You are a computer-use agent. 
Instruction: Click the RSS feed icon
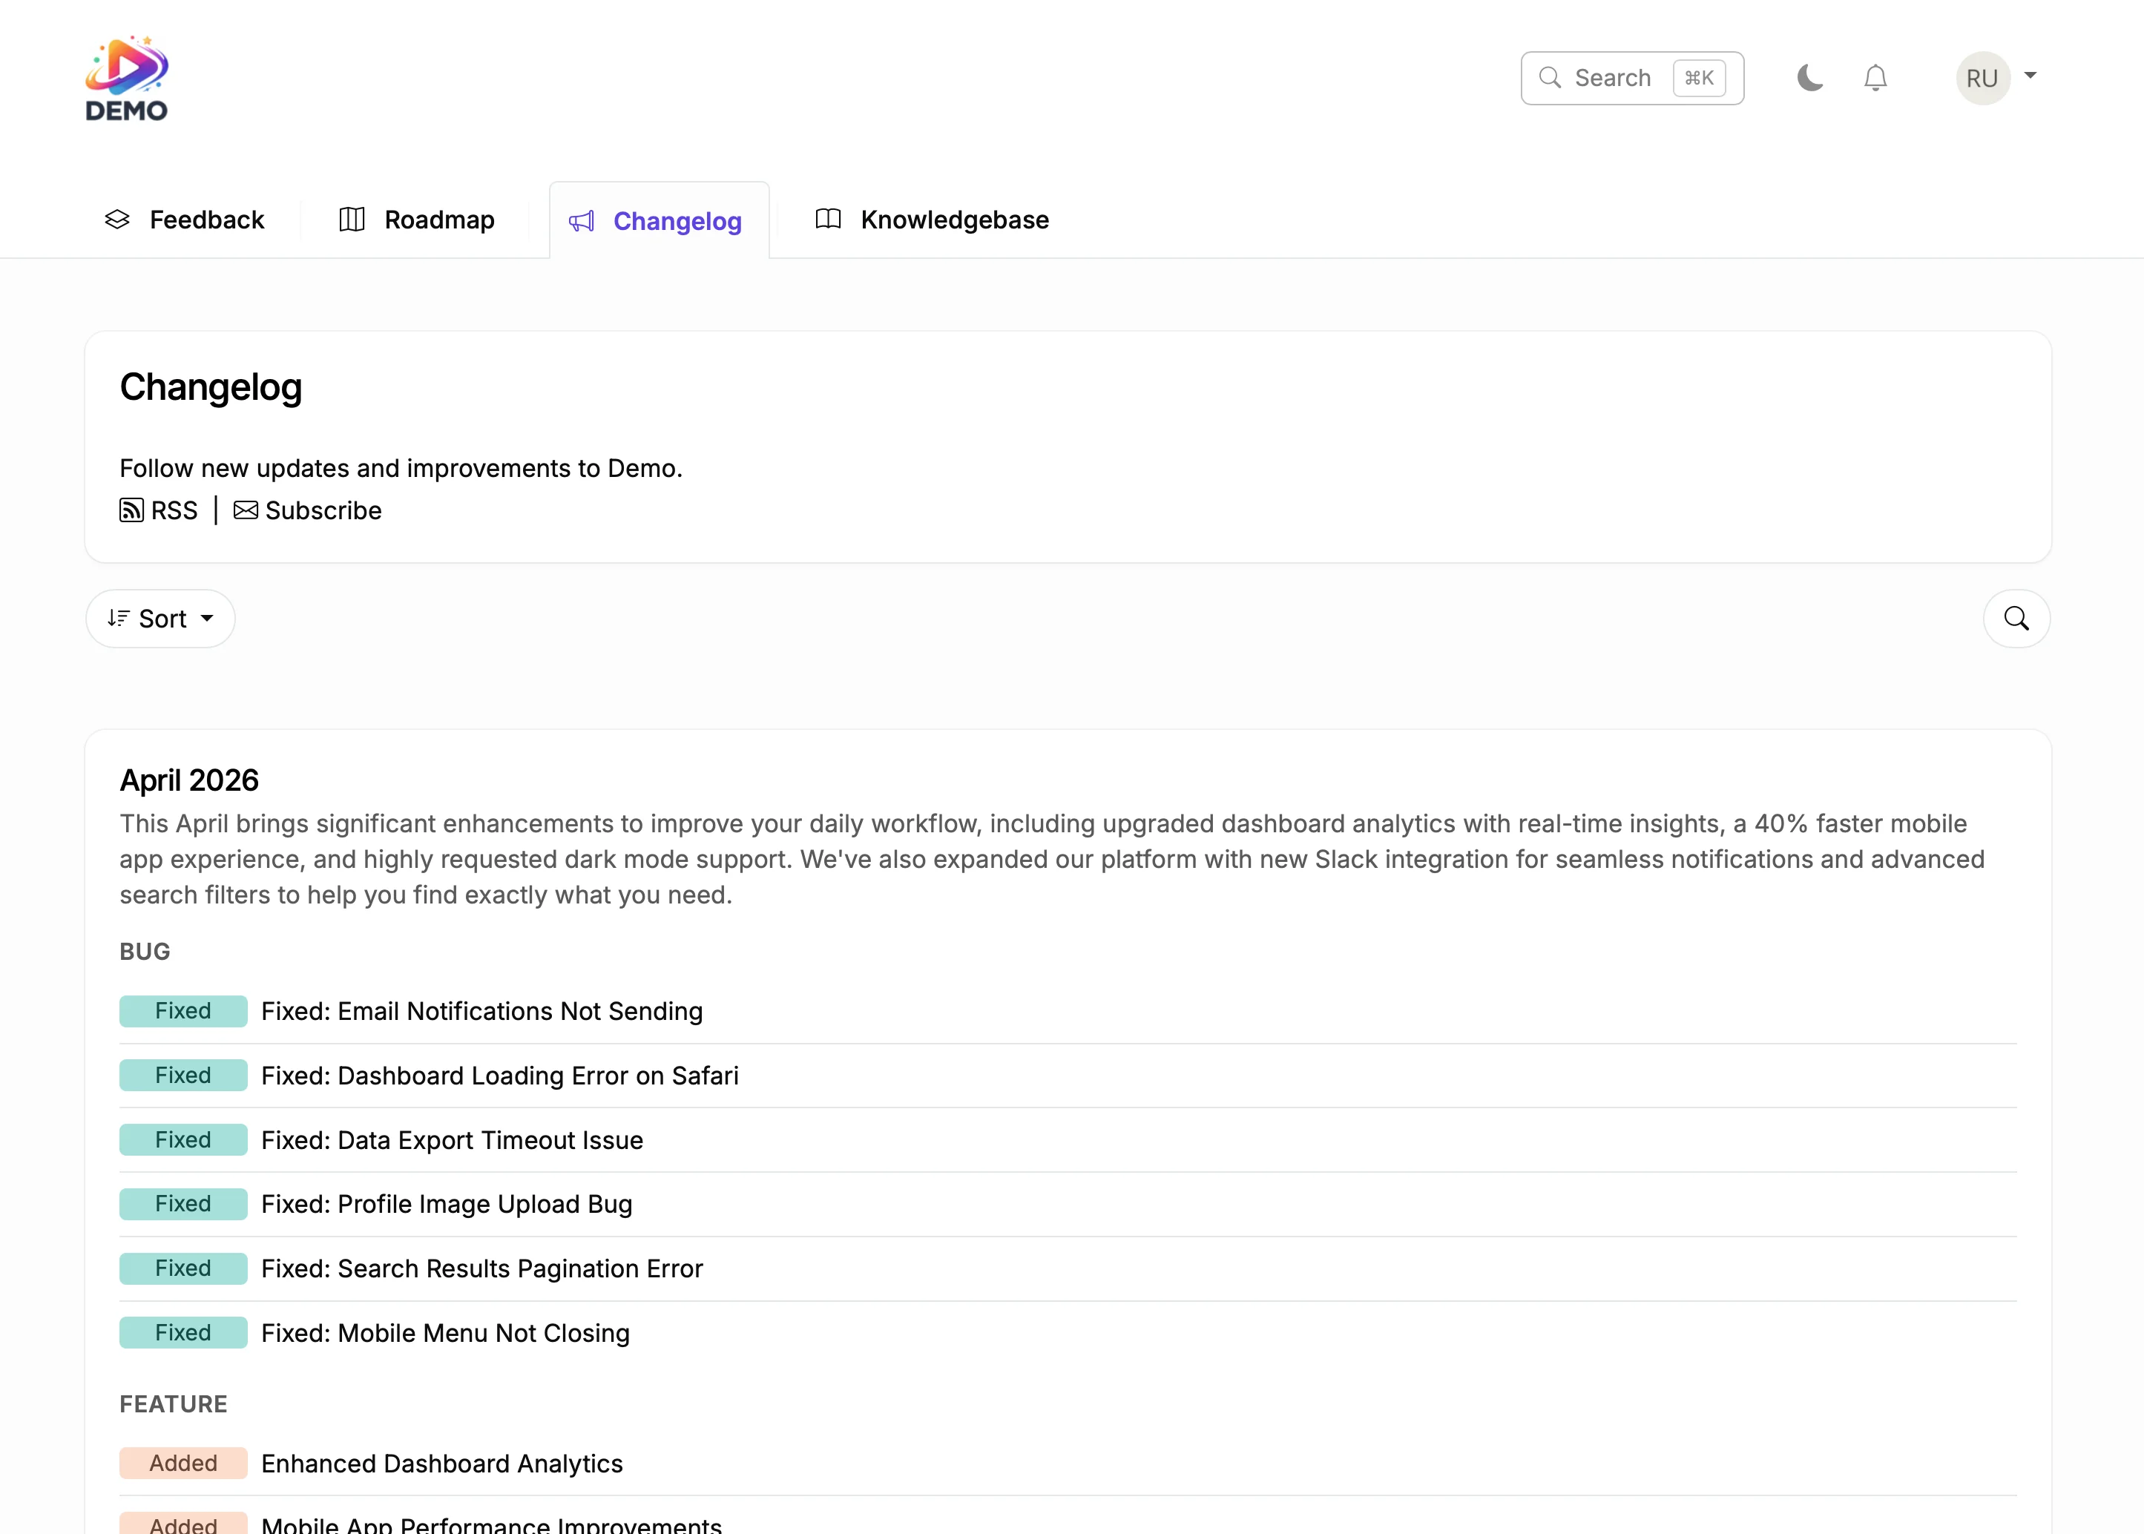(131, 510)
